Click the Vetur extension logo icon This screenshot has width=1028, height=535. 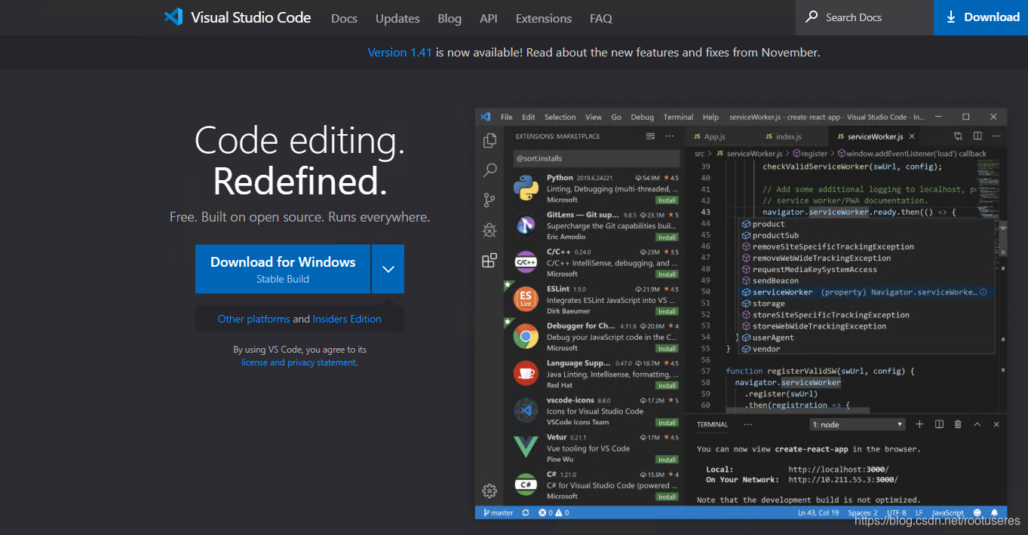pyautogui.click(x=525, y=448)
